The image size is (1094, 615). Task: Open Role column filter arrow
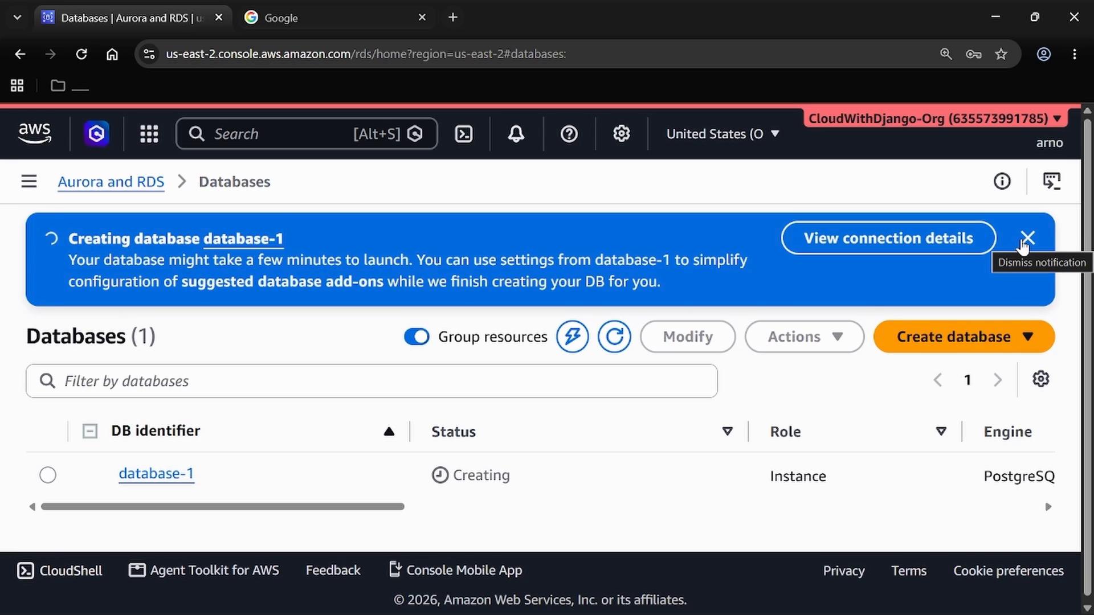point(941,431)
